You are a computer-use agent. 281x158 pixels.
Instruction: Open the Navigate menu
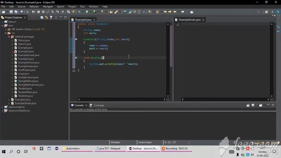click(x=48, y=7)
